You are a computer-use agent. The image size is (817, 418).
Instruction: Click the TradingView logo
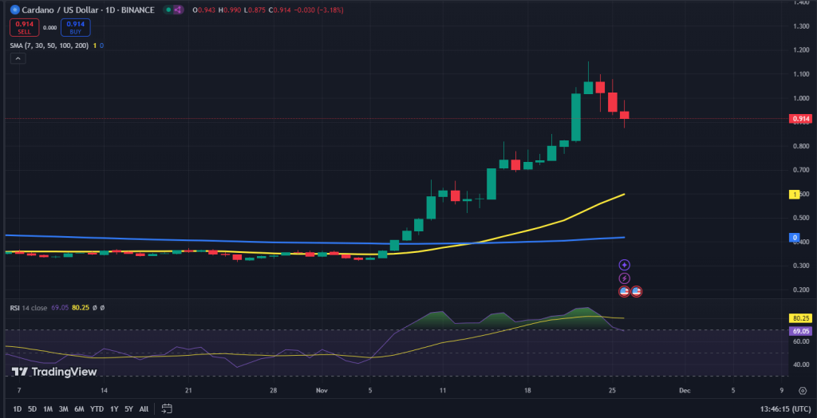(x=54, y=372)
